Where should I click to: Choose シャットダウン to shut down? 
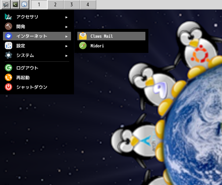click(x=37, y=87)
